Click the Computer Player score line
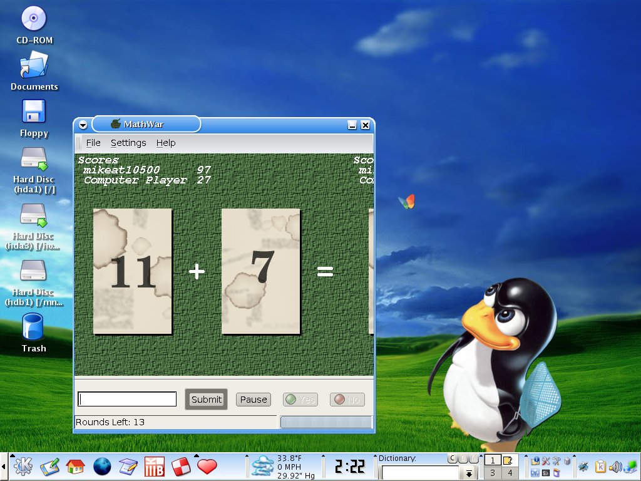Screen dimensions: 641x481 (147, 180)
